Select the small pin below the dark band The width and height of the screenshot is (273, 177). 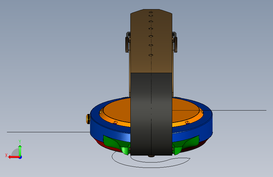pos(151,156)
